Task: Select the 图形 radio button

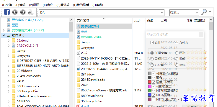Action: [x=177, y=53]
